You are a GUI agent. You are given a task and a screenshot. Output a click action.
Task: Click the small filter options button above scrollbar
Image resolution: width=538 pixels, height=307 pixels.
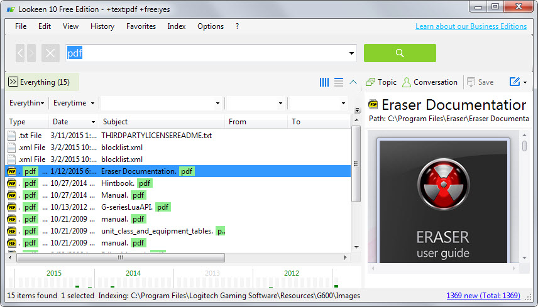(357, 110)
